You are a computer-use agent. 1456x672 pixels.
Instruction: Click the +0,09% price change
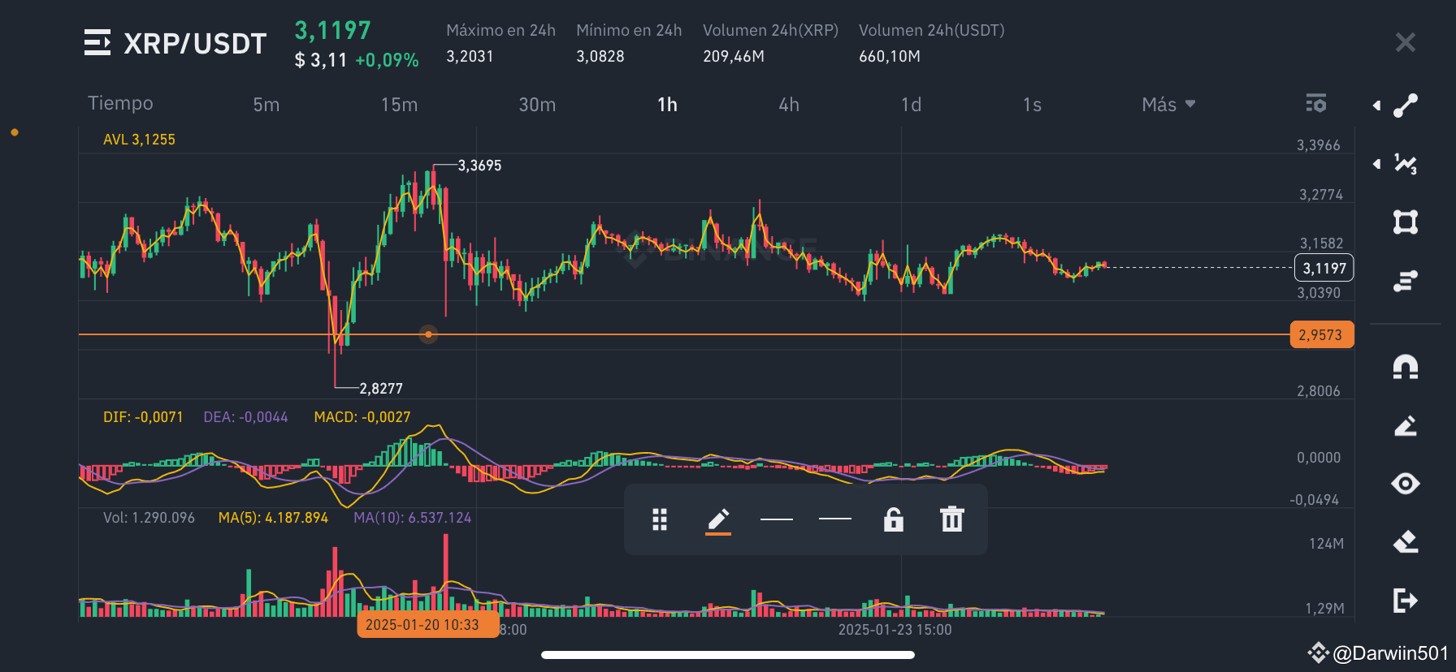(x=387, y=60)
